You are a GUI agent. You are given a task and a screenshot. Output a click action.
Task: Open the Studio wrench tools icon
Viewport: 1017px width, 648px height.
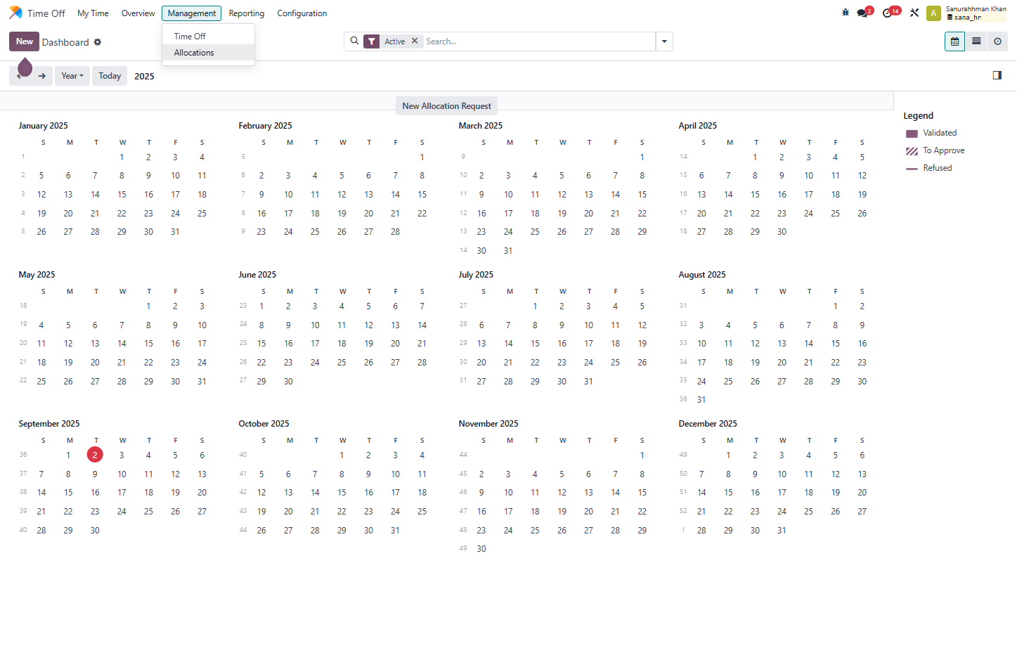point(914,13)
